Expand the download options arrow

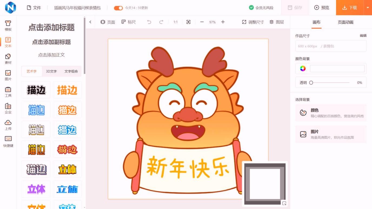(368, 8)
